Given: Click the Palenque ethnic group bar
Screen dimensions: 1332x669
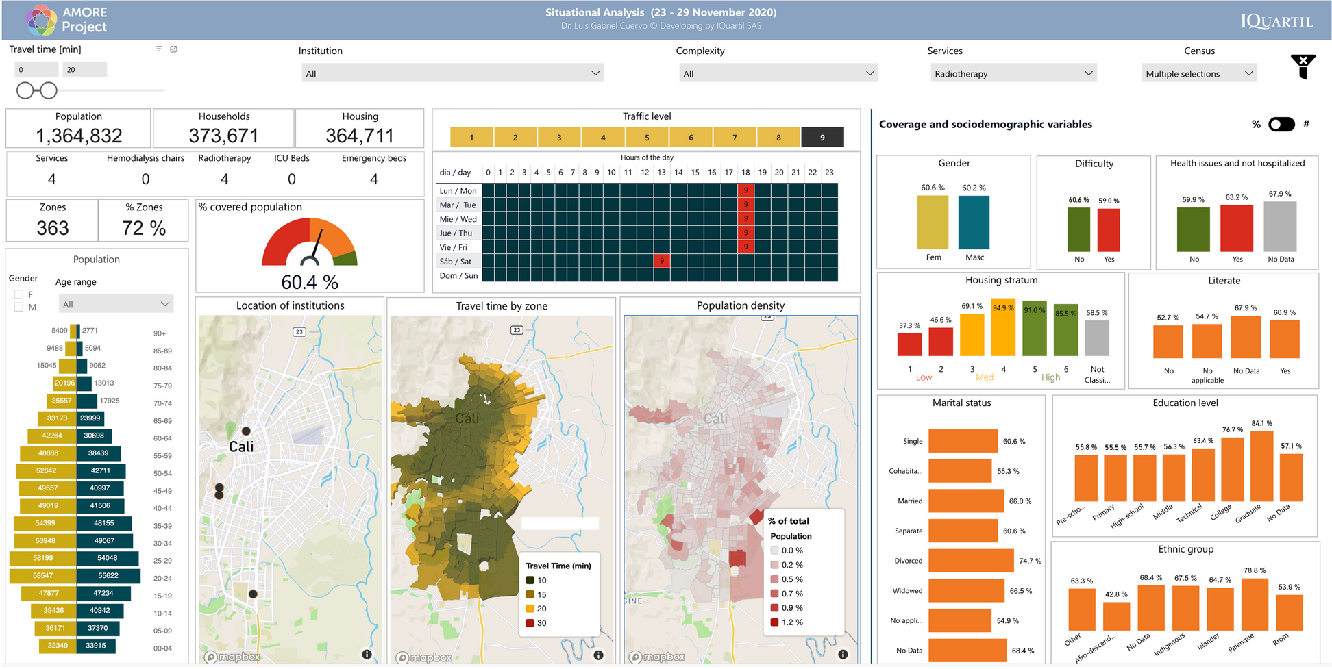Looking at the screenshot, I should point(1255,605).
